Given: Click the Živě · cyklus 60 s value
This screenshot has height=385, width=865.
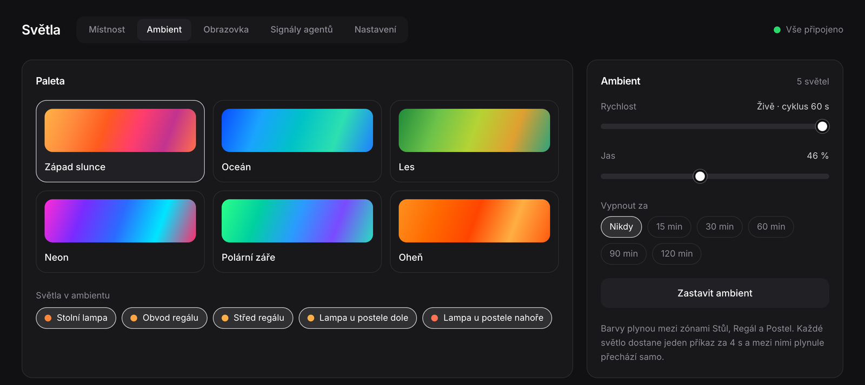Looking at the screenshot, I should tap(793, 106).
